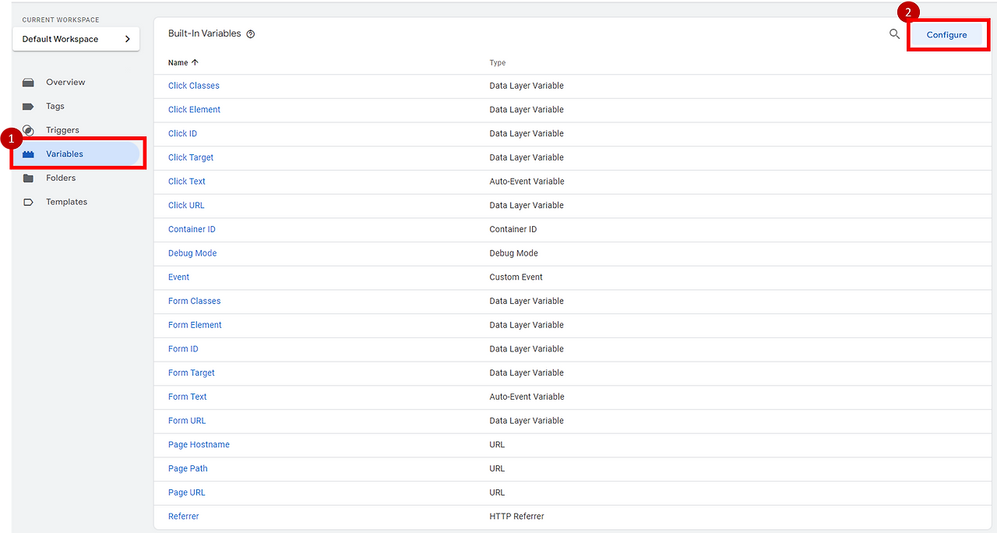Click Auto-Event Variable in Form Text row
Image resolution: width=997 pixels, height=533 pixels.
[x=527, y=397]
